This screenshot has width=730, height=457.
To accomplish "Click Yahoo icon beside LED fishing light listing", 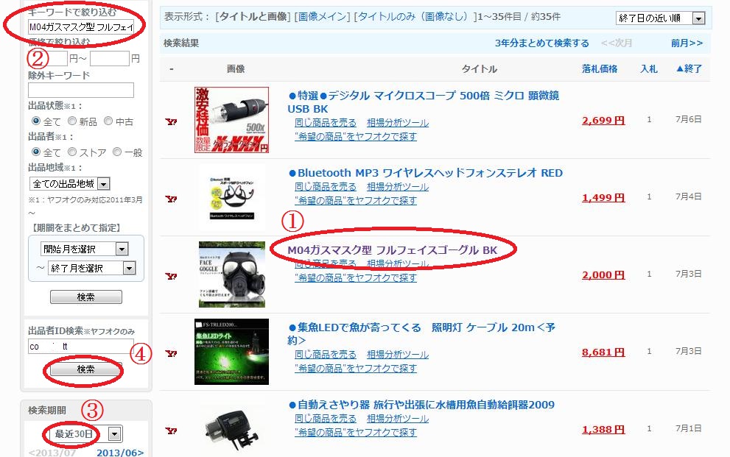I will pos(171,353).
